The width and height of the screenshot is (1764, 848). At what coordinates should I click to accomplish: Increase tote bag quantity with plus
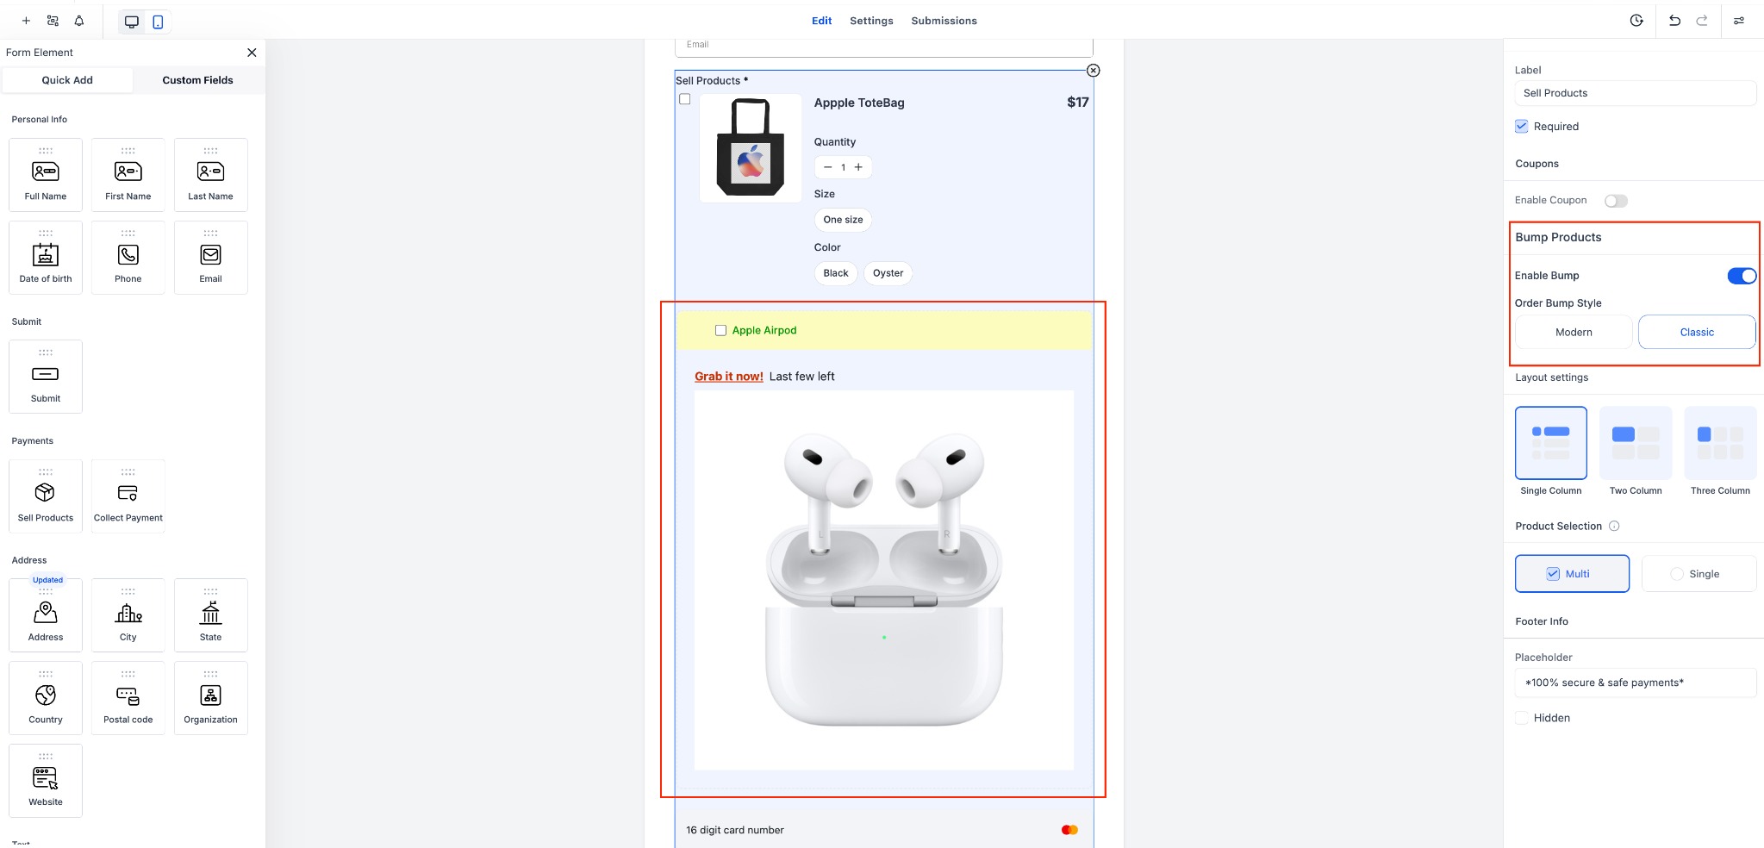coord(858,167)
